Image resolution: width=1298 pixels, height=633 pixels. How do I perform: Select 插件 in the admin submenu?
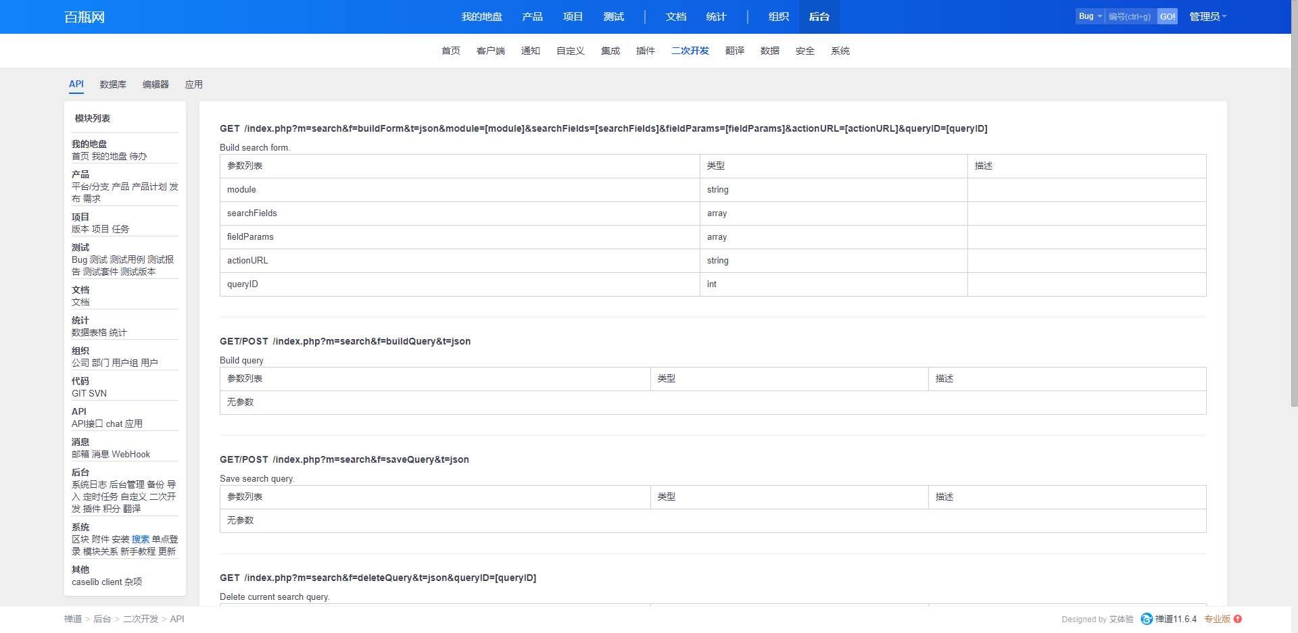click(x=645, y=51)
